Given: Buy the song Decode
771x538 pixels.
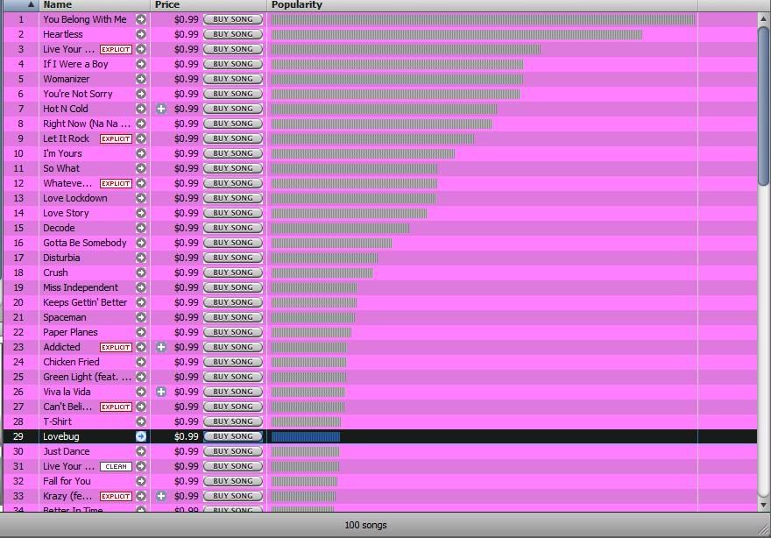Looking at the screenshot, I should [x=233, y=228].
